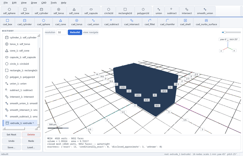Select cylinder_1 in the history list
The image size is (243, 156).
(x=20, y=38)
